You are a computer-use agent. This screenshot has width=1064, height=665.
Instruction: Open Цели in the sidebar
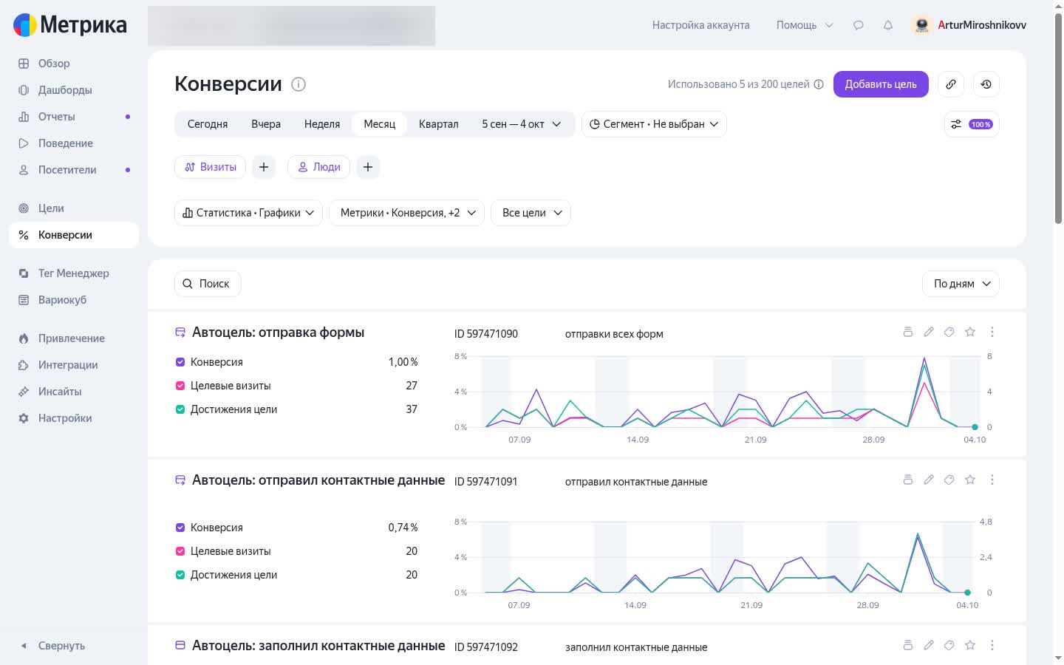74,208
